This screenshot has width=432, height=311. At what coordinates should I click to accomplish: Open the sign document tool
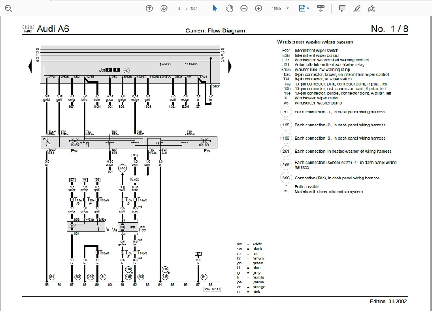[x=372, y=9]
